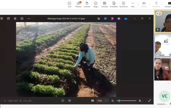Click the WhatsApp Image file name title
Image resolution: width=171 pixels, height=108 pixels.
[x=66, y=18]
